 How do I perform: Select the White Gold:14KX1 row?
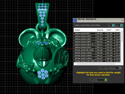coord(97,58)
